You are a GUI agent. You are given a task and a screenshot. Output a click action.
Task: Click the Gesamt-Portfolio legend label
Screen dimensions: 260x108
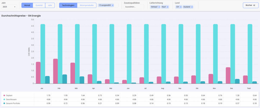click(x=13, y=103)
